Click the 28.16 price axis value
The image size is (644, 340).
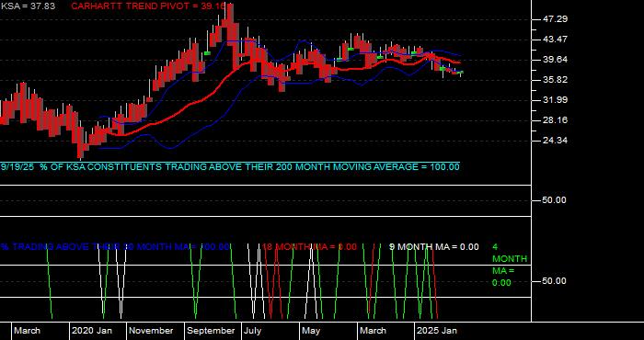555,120
